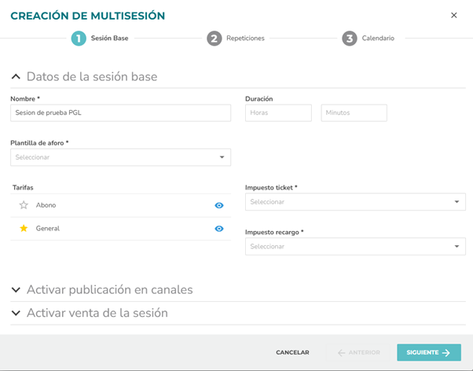Open the Impuesto ticket dropdown
The image size is (473, 371).
[355, 202]
